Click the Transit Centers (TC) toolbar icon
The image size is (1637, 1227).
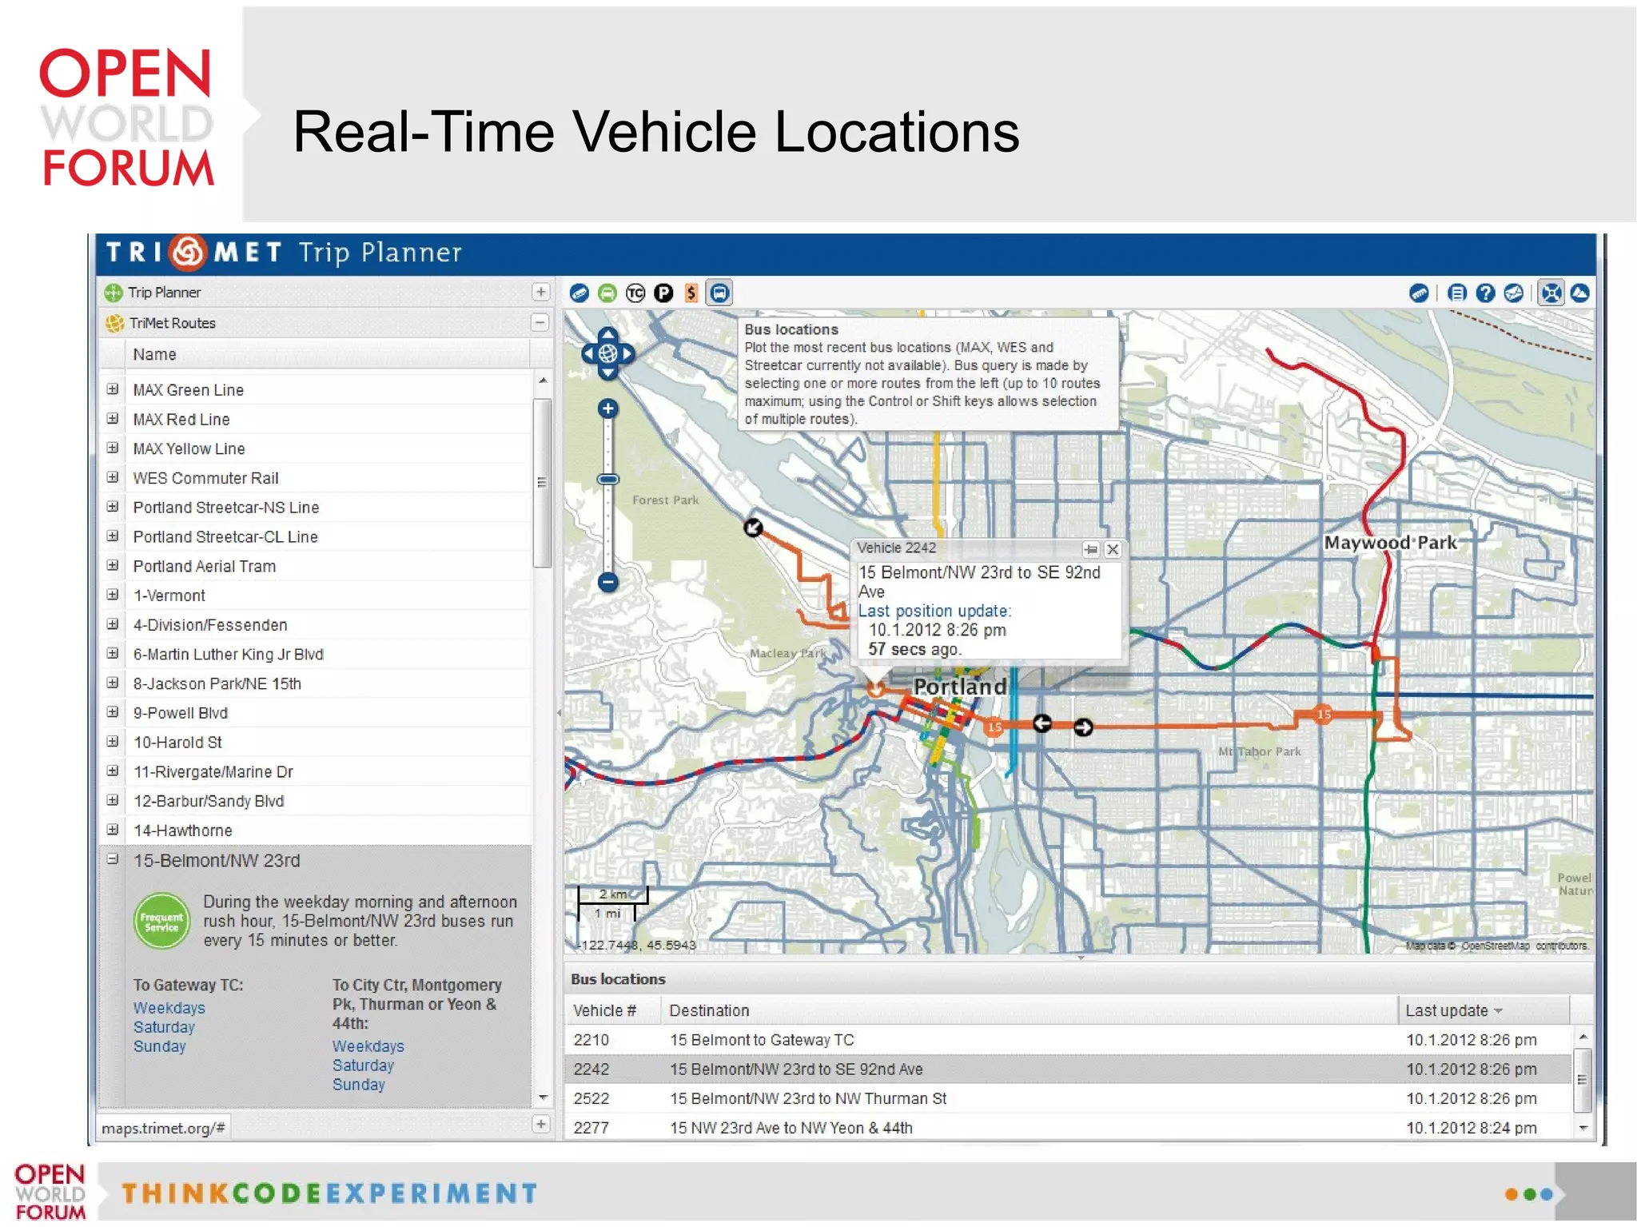635,293
